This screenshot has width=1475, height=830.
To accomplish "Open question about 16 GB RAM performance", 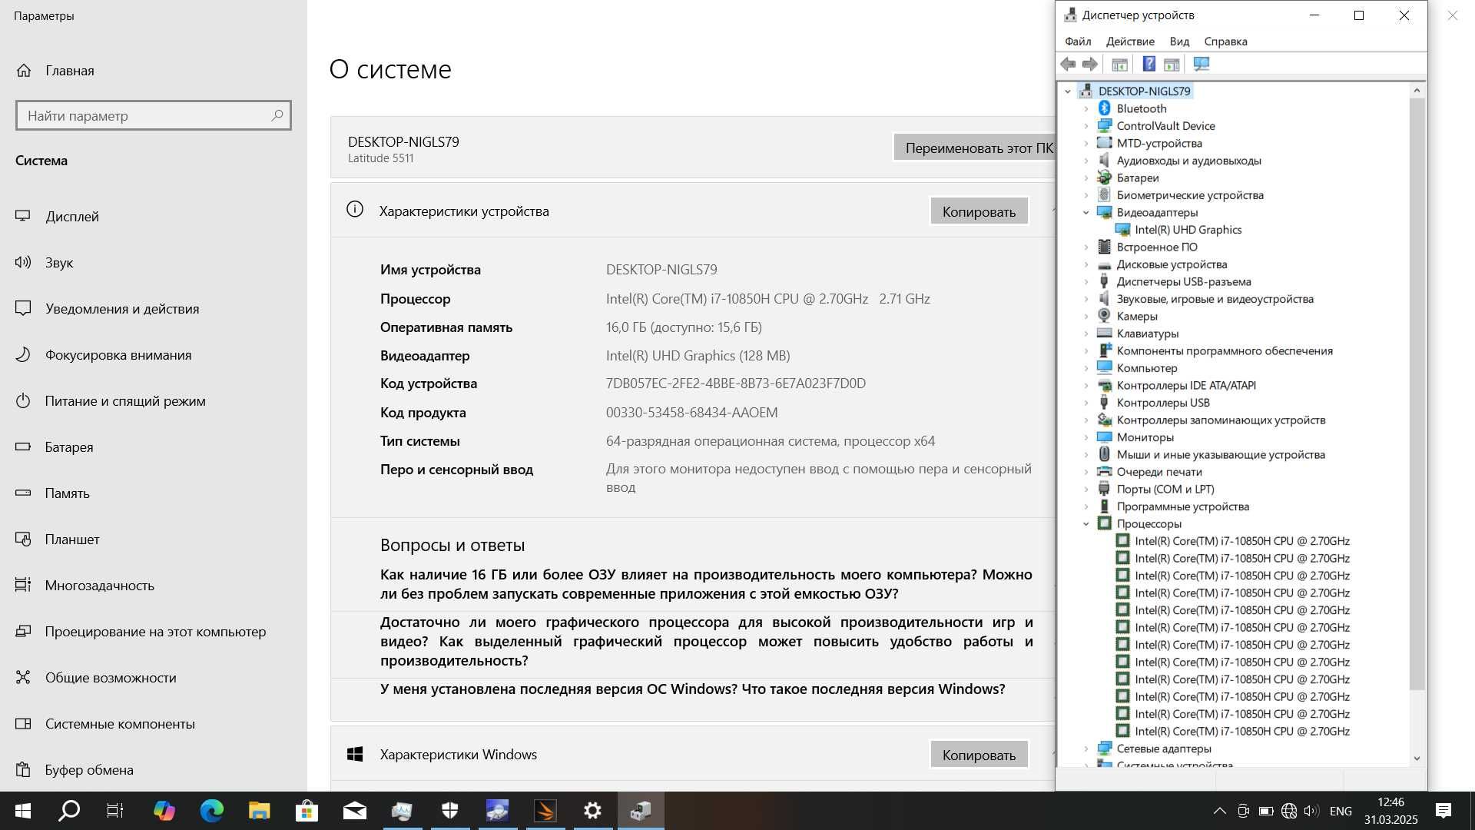I will coord(706,584).
